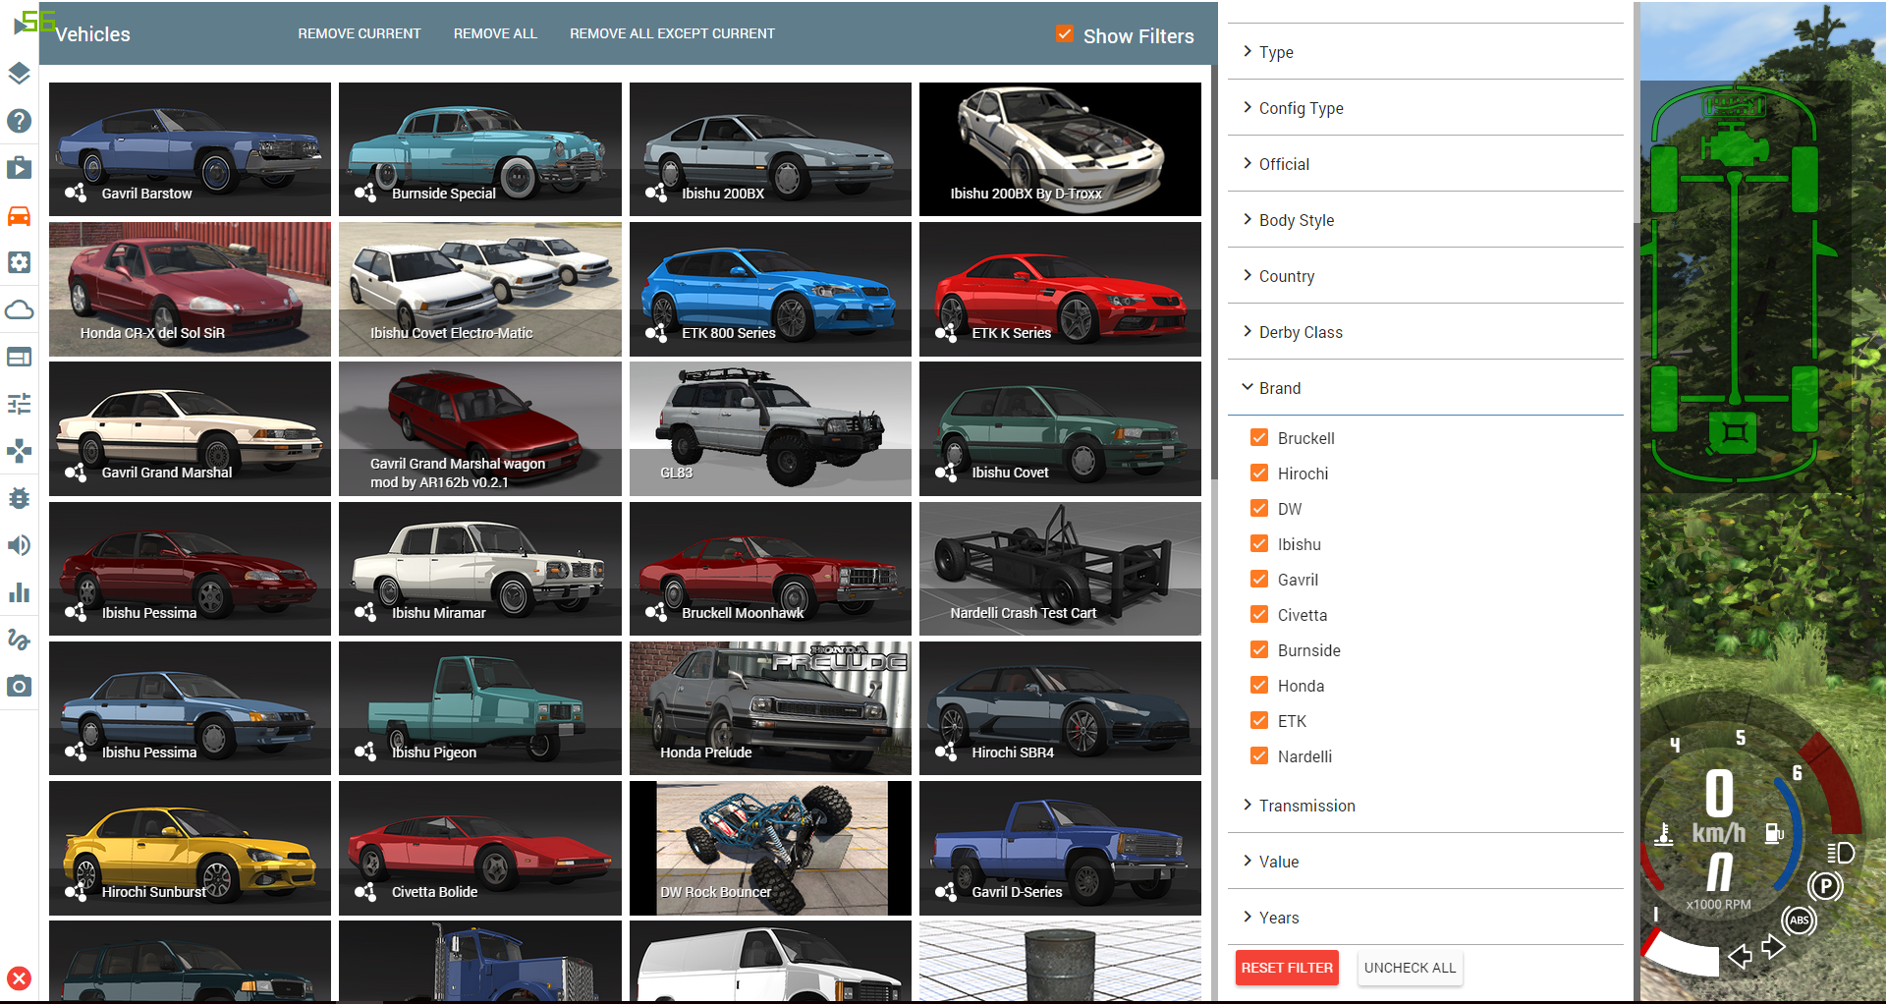Click the ABS indicator on the gauge
This screenshot has height=1004, width=1886.
1799,920
